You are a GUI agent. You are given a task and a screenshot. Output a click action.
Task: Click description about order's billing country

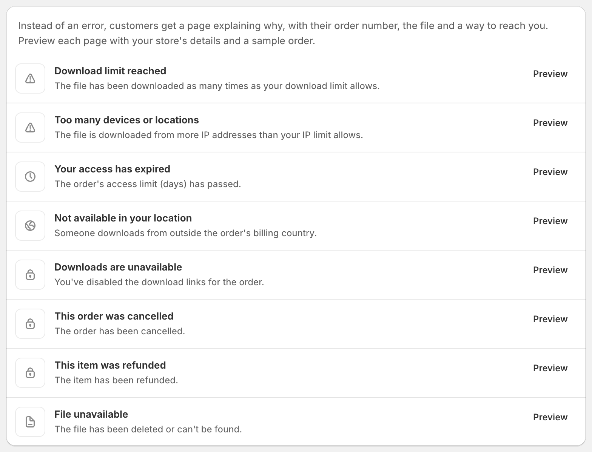(185, 233)
